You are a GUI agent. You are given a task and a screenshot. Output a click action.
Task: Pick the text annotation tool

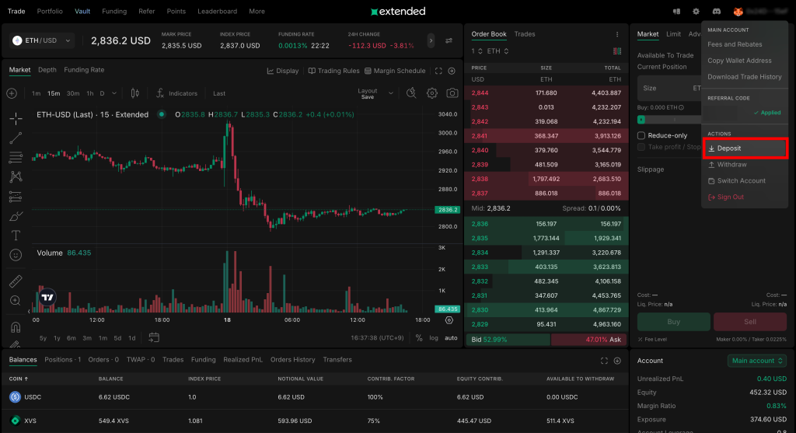tap(16, 235)
